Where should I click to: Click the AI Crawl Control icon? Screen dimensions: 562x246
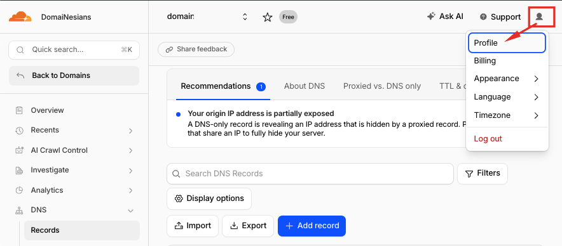click(19, 150)
